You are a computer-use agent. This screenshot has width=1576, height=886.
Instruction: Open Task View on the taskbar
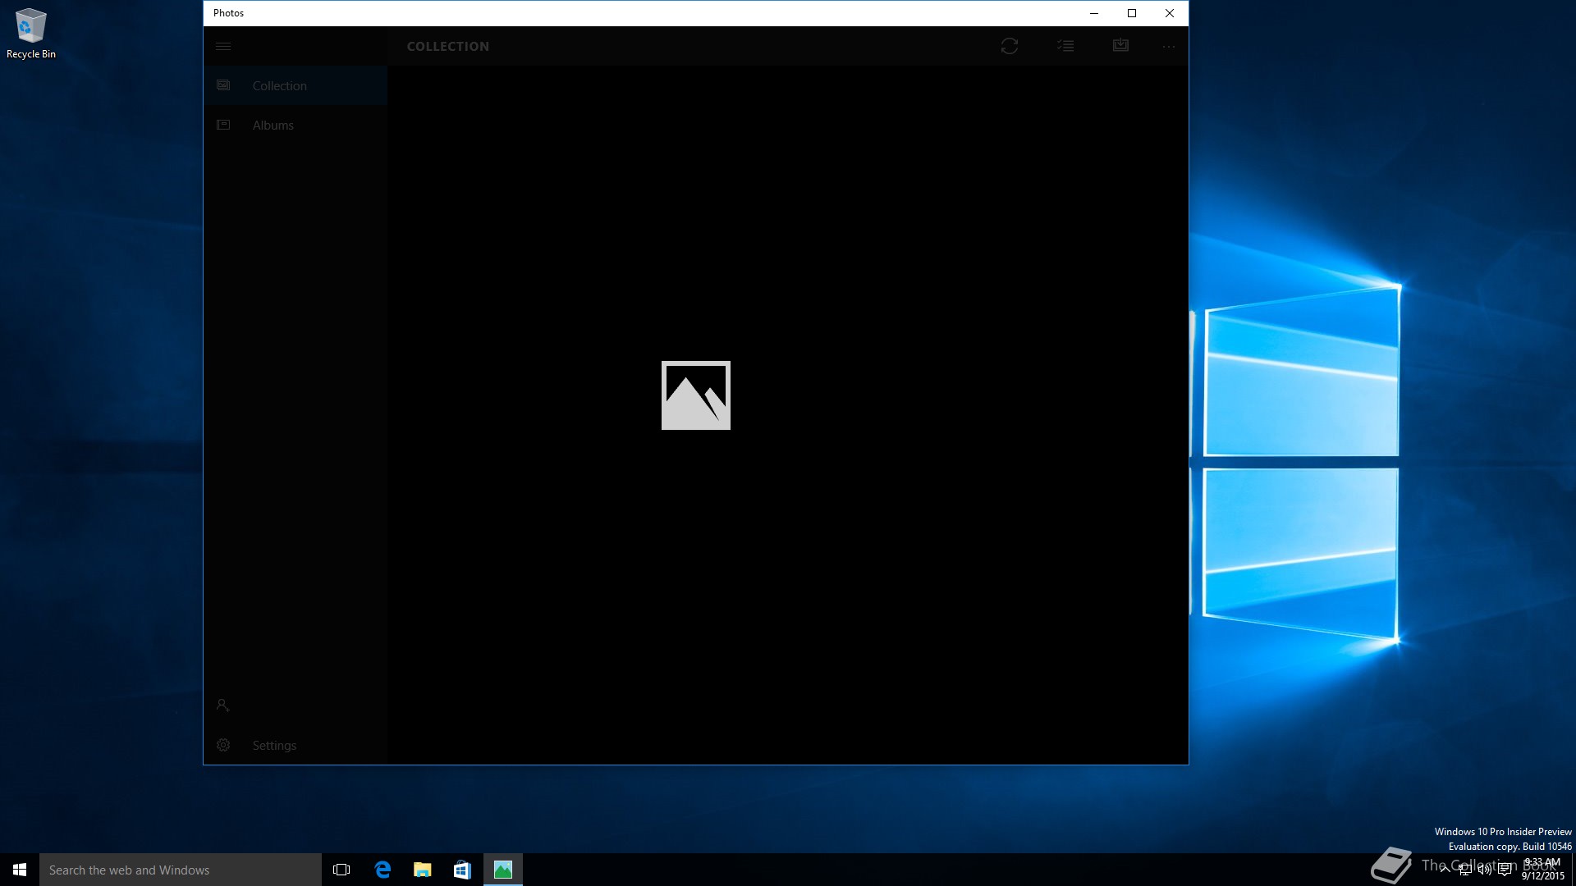pyautogui.click(x=341, y=870)
